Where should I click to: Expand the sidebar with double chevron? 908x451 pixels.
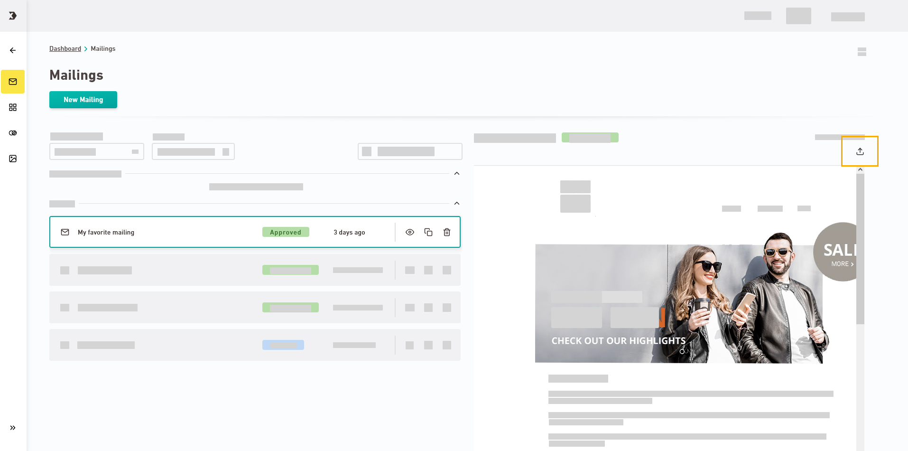pos(13,428)
